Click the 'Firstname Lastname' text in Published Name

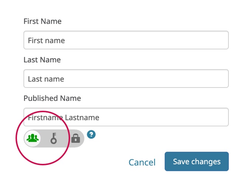(63, 118)
